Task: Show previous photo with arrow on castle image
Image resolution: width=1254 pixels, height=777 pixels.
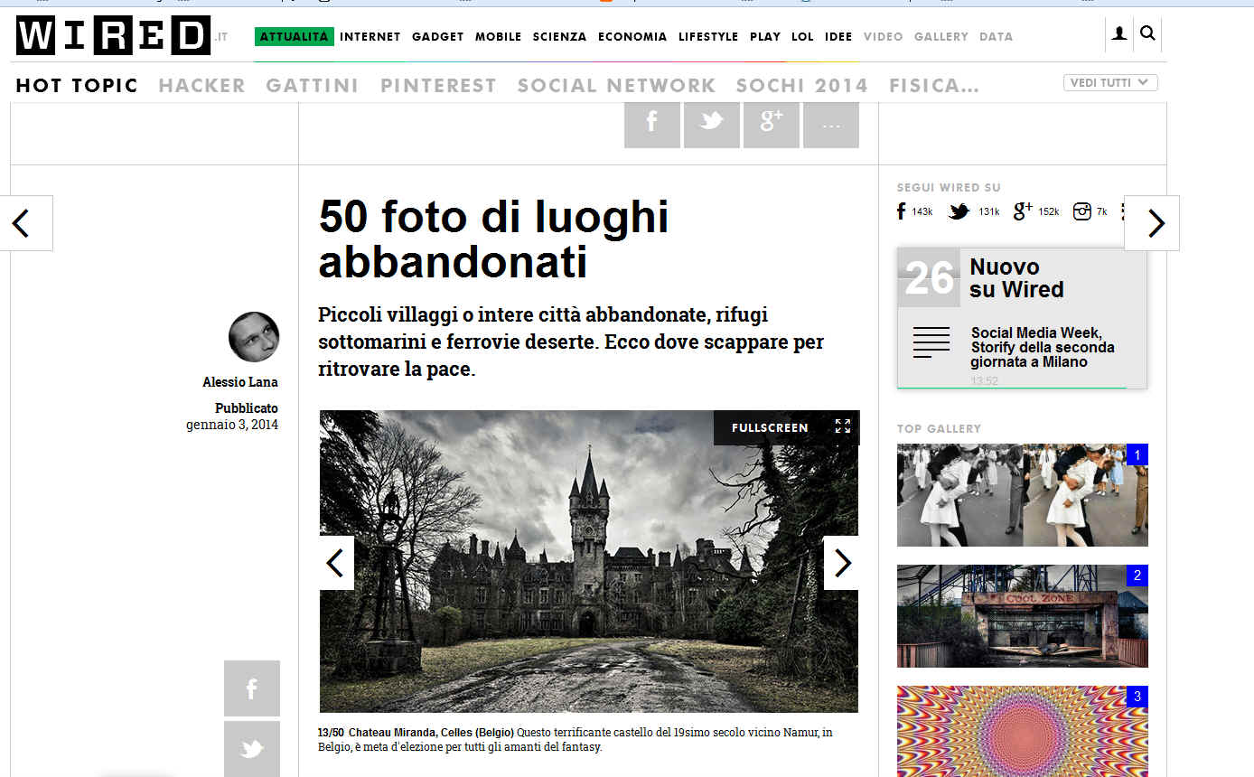Action: point(336,563)
